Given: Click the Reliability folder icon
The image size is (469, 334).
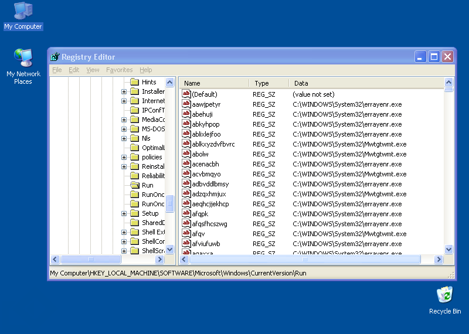Looking at the screenshot, I should 135,176.
